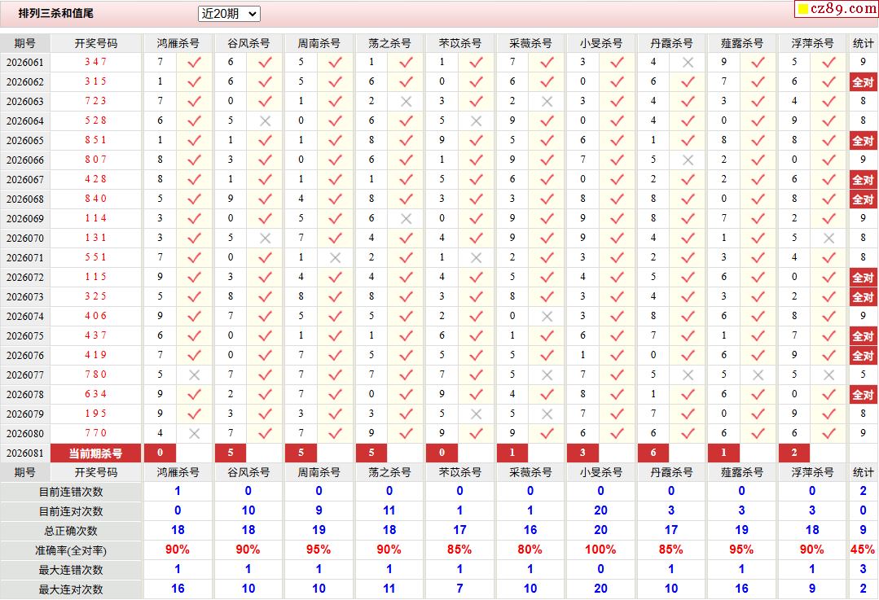The width and height of the screenshot is (879, 600).
Task: Click the gray X mark for 鸿雁杀号 in row 2026077
Action: click(x=195, y=375)
